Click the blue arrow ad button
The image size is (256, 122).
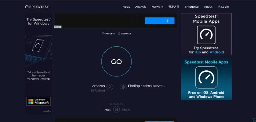tap(159, 21)
